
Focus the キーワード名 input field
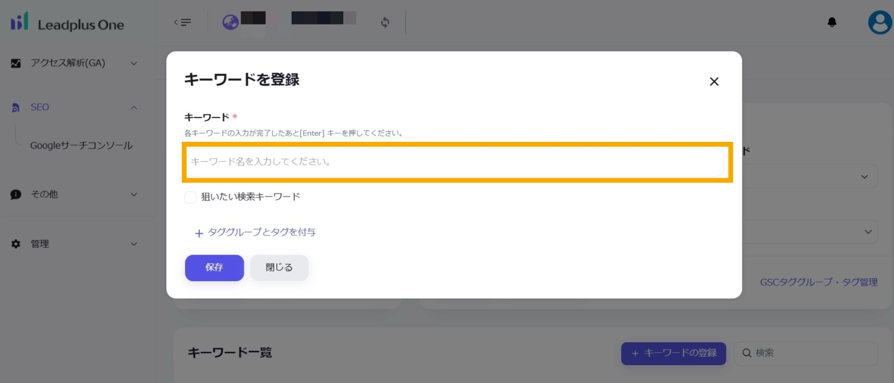[455, 162]
